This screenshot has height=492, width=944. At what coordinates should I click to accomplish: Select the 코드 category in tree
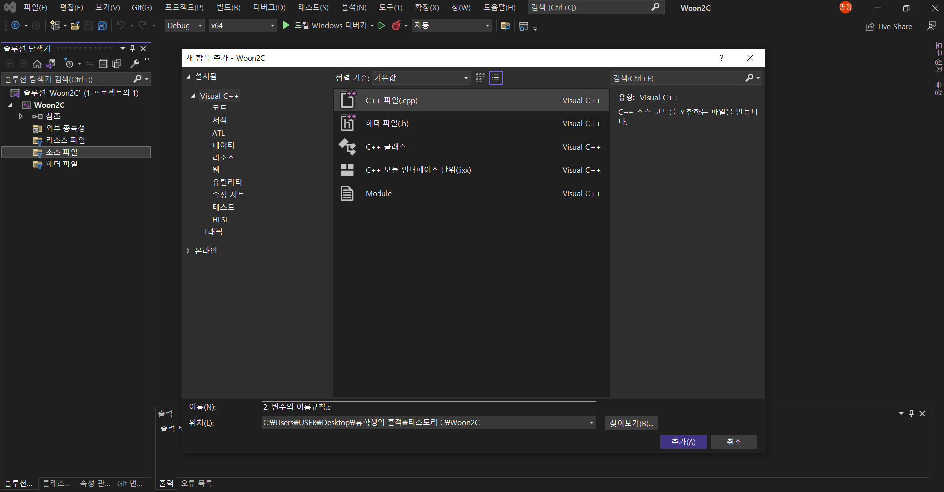click(x=220, y=108)
